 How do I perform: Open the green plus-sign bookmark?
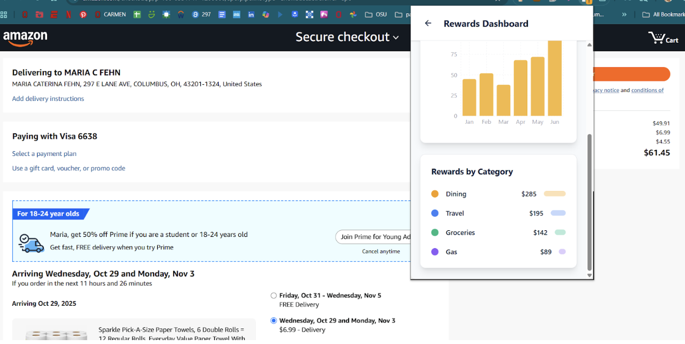(x=137, y=14)
